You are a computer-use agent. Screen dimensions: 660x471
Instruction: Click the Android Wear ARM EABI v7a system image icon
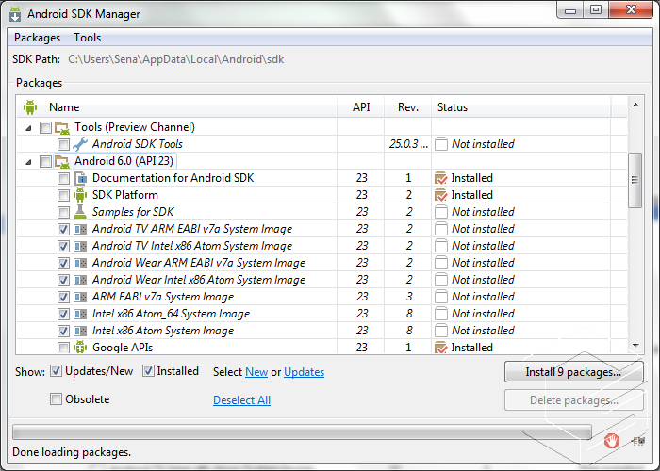click(x=80, y=263)
